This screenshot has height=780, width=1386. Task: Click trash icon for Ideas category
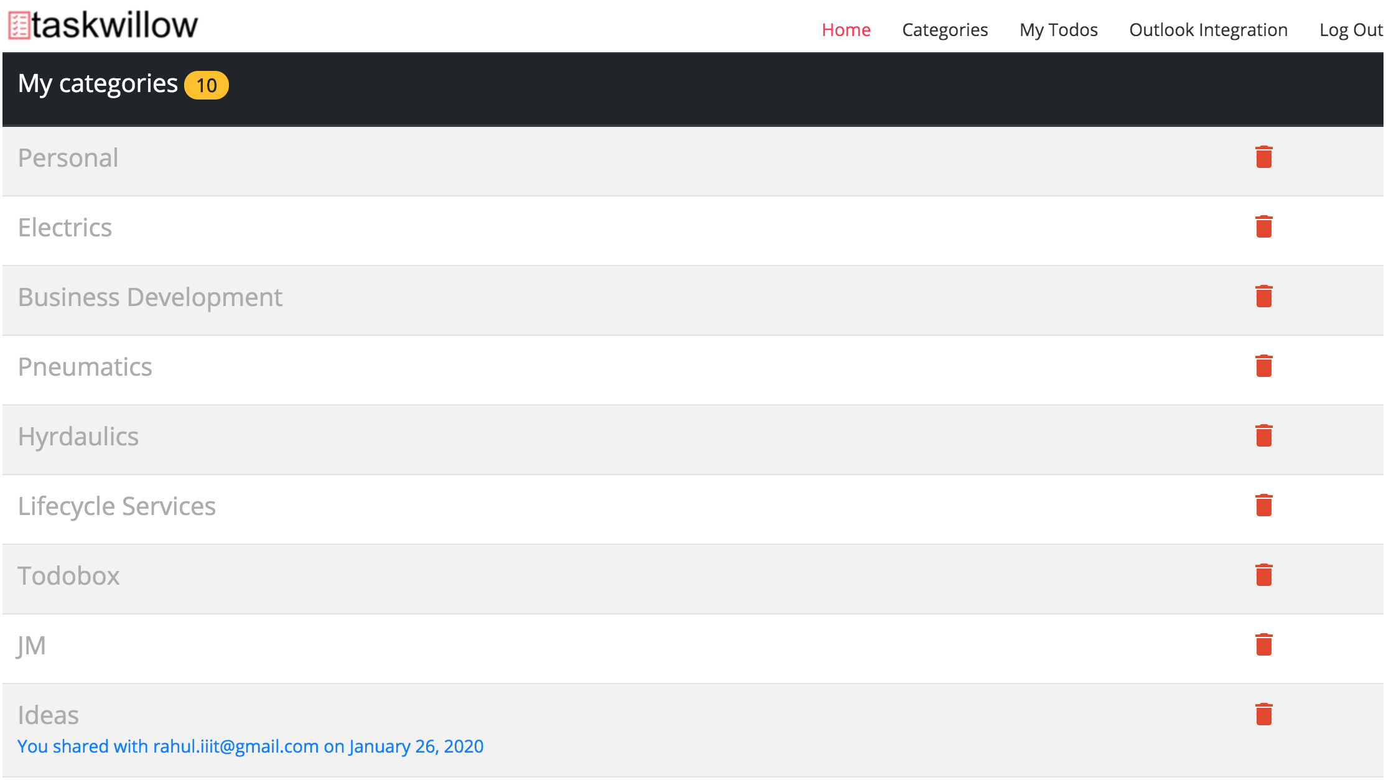click(x=1263, y=714)
